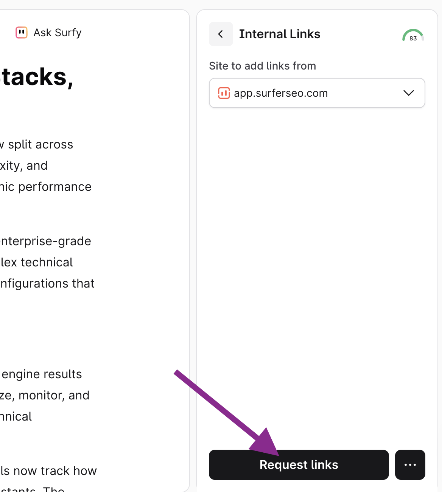Click the Surfer logo icon in the site selector
Image resolution: width=442 pixels, height=492 pixels.
(x=224, y=93)
